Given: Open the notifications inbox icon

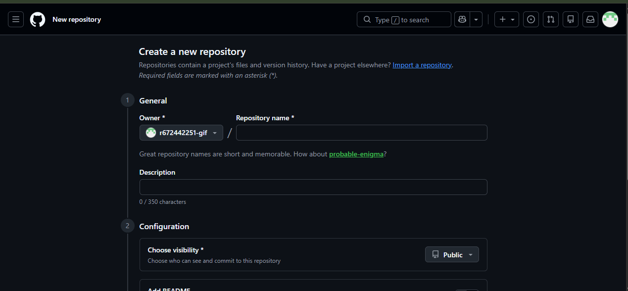Looking at the screenshot, I should tap(590, 19).
